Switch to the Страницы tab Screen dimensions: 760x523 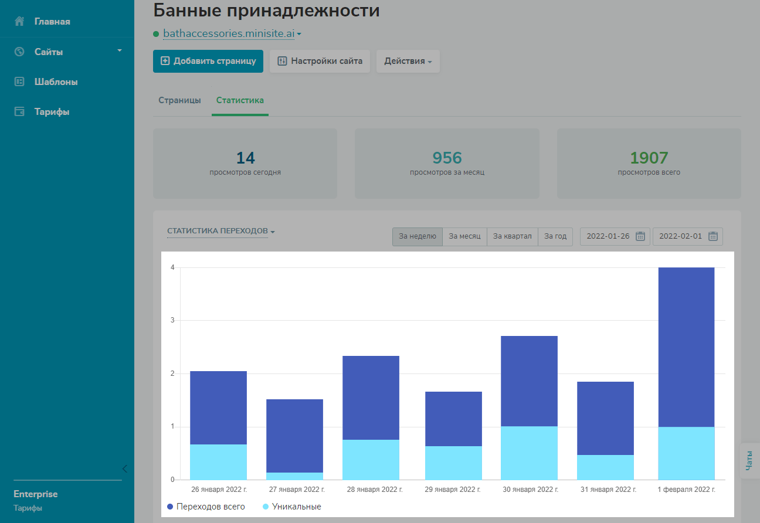[x=179, y=100]
